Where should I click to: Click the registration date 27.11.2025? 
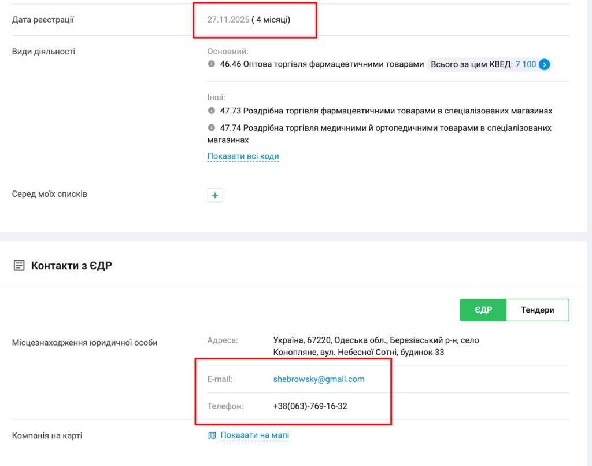coord(228,20)
